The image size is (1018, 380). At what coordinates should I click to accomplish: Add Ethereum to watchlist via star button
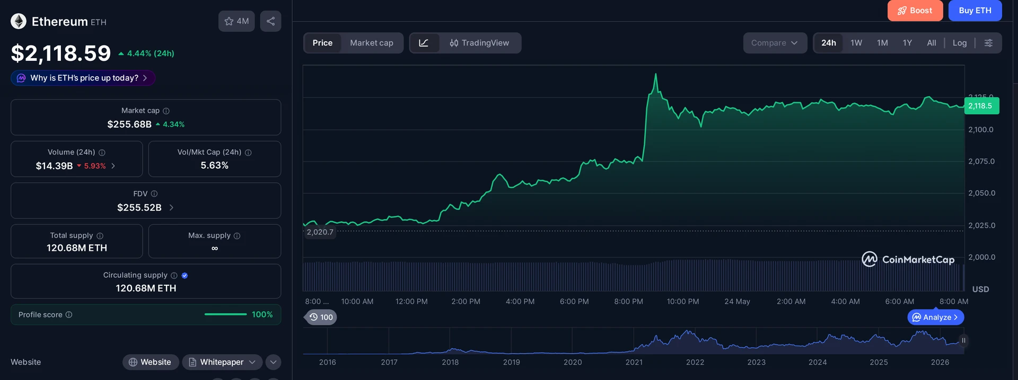(x=236, y=21)
